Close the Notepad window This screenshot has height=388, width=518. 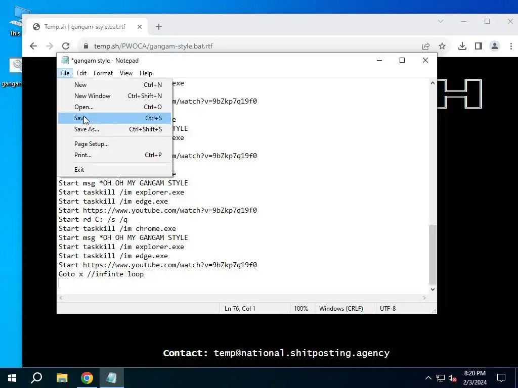click(x=425, y=61)
